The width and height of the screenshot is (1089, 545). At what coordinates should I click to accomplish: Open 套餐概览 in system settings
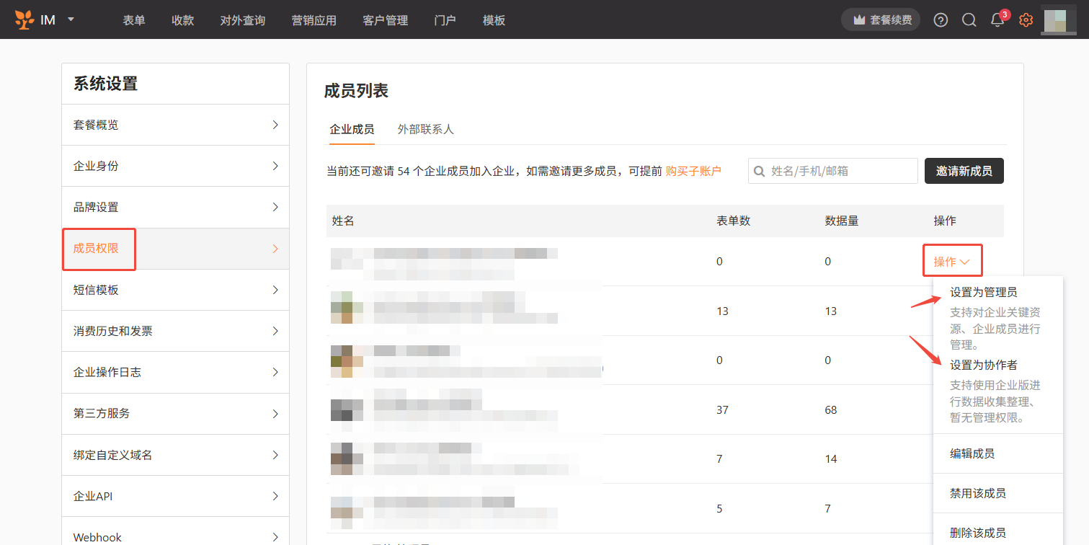(x=175, y=125)
